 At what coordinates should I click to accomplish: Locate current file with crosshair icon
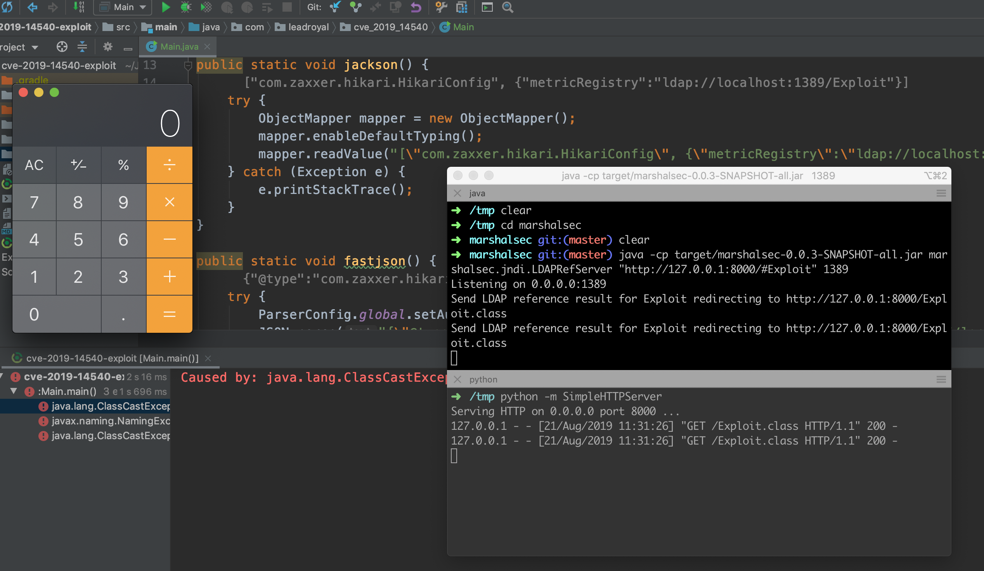click(62, 47)
